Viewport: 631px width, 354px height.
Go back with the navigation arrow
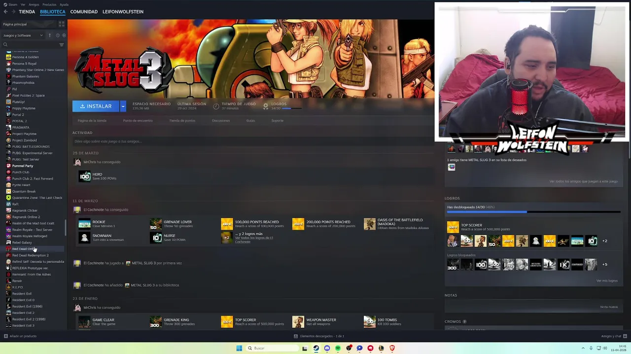pos(5,11)
